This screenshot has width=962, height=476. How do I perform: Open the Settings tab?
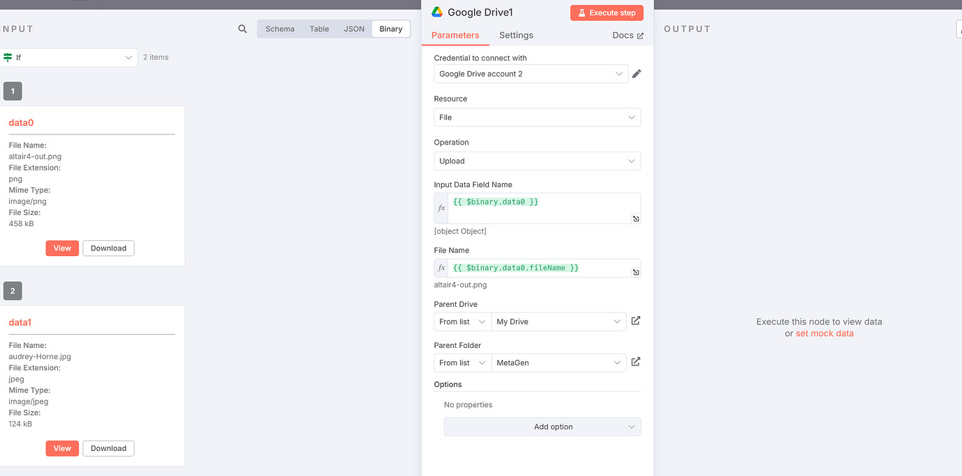point(516,35)
